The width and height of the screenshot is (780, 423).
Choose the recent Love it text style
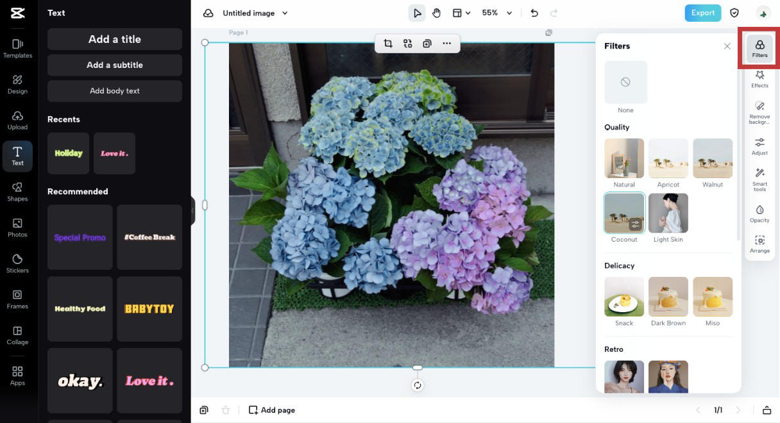[x=114, y=153]
